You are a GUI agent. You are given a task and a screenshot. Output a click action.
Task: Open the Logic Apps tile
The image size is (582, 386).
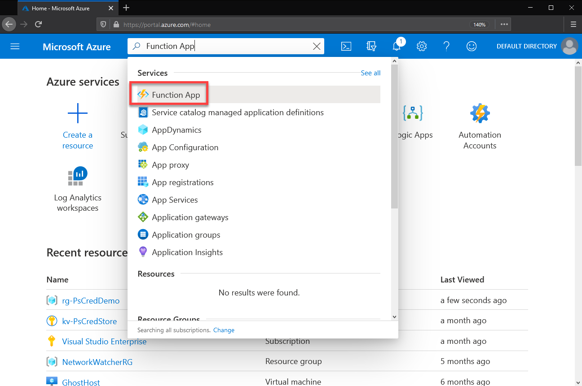(x=413, y=122)
